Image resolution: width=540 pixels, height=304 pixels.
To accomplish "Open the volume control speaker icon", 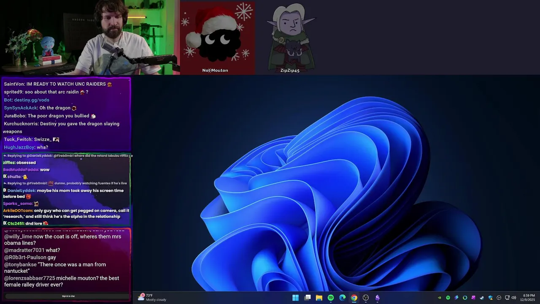I will (514, 298).
